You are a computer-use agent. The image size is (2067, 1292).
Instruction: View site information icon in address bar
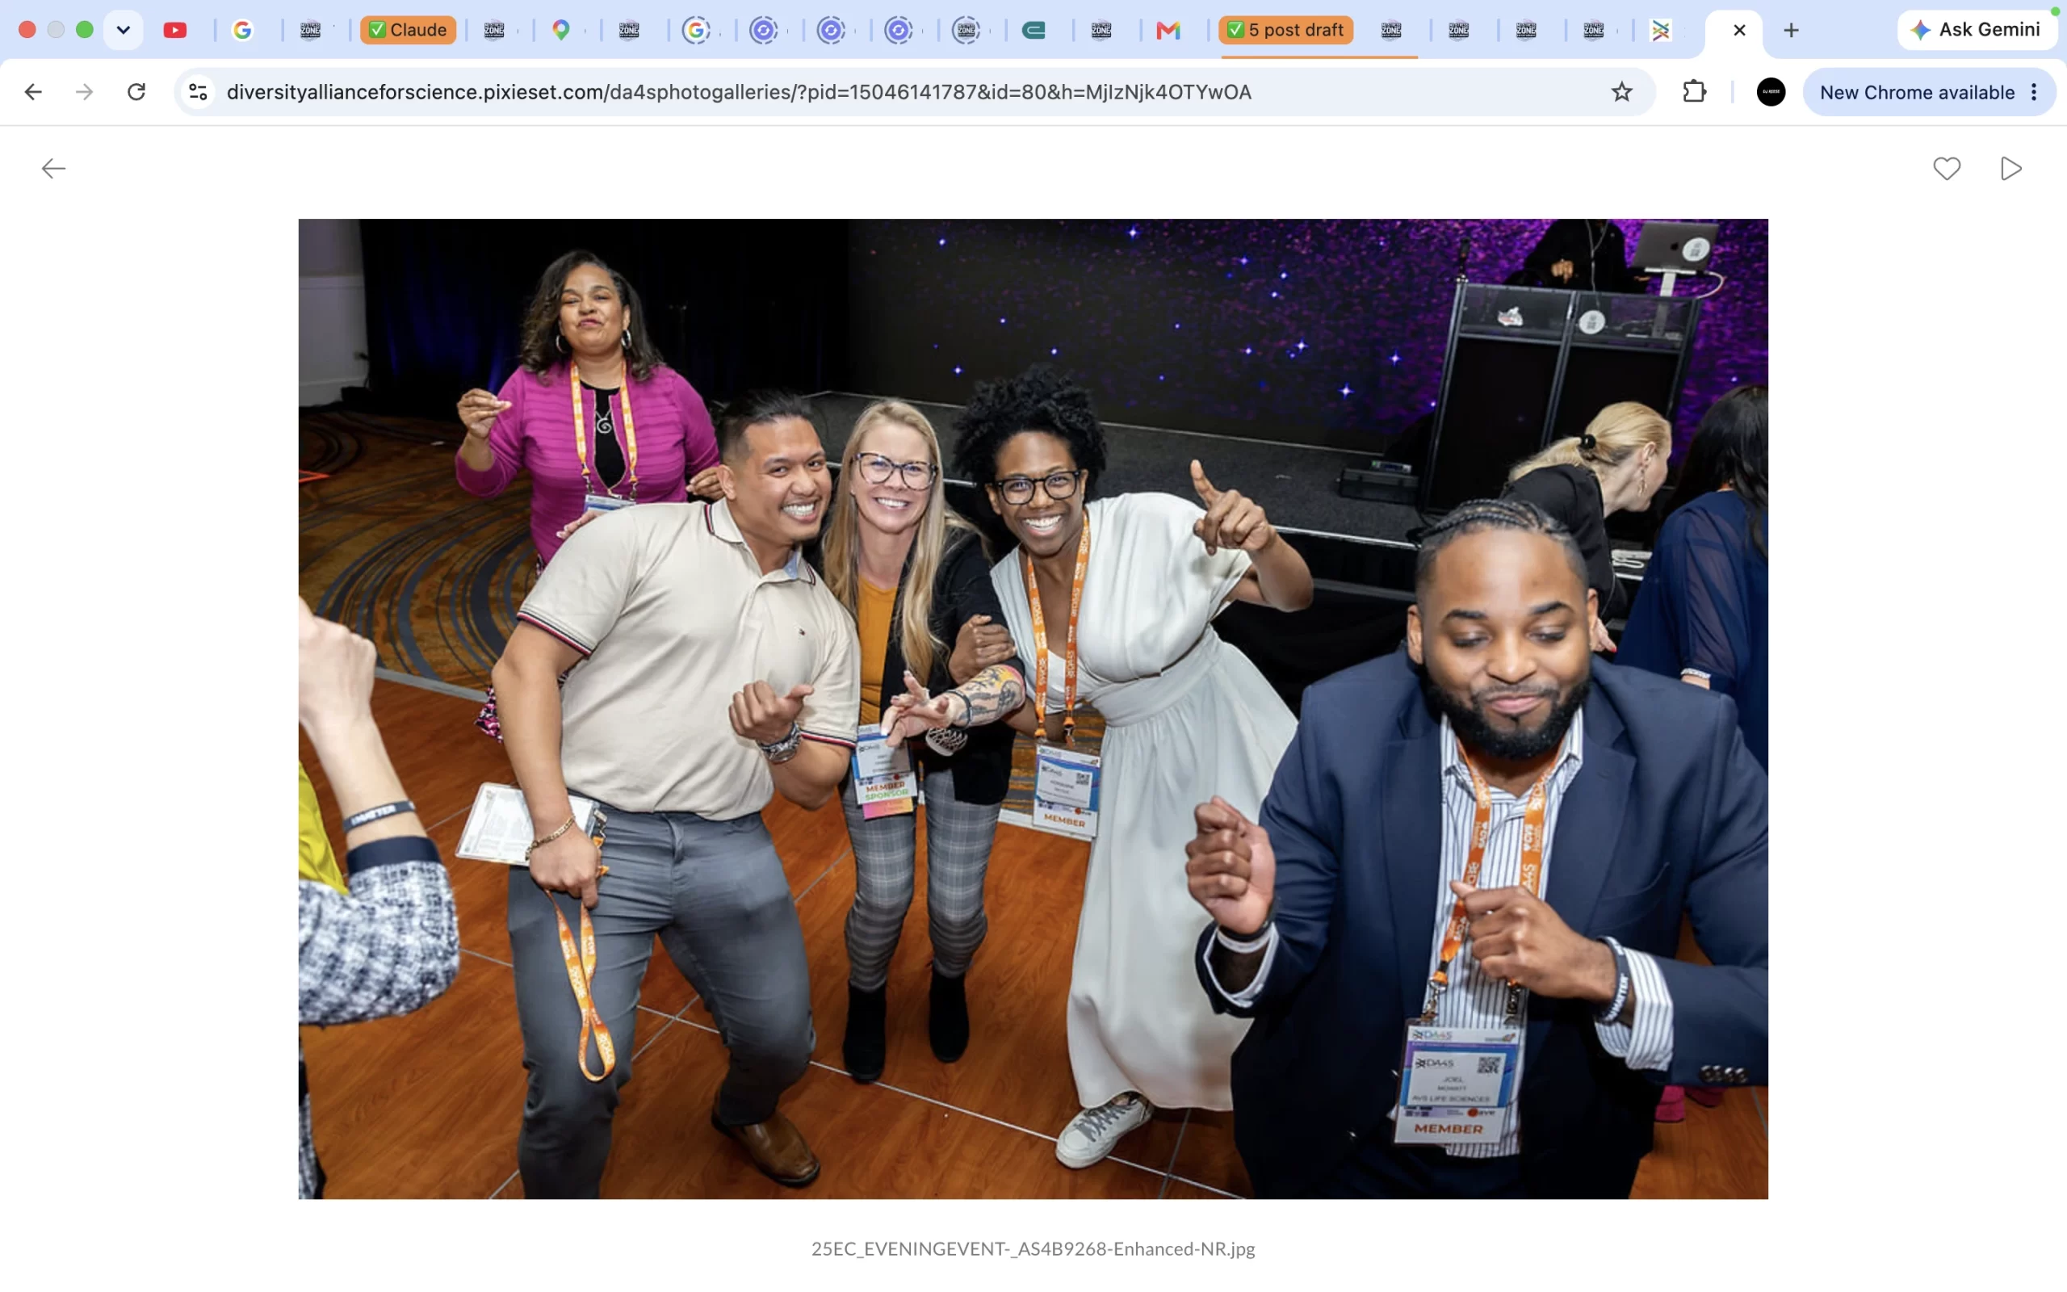(198, 91)
